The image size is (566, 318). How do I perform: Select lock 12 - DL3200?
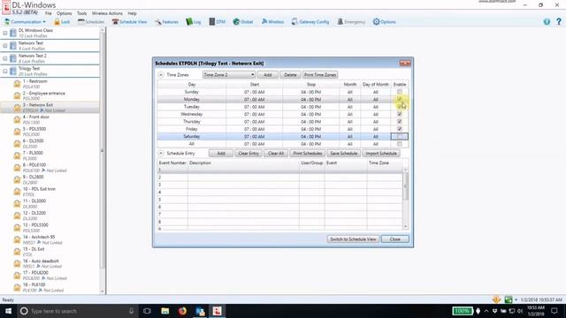pos(34,213)
